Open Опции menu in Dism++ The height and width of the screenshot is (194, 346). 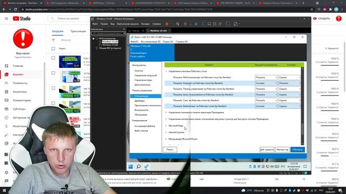[168, 41]
